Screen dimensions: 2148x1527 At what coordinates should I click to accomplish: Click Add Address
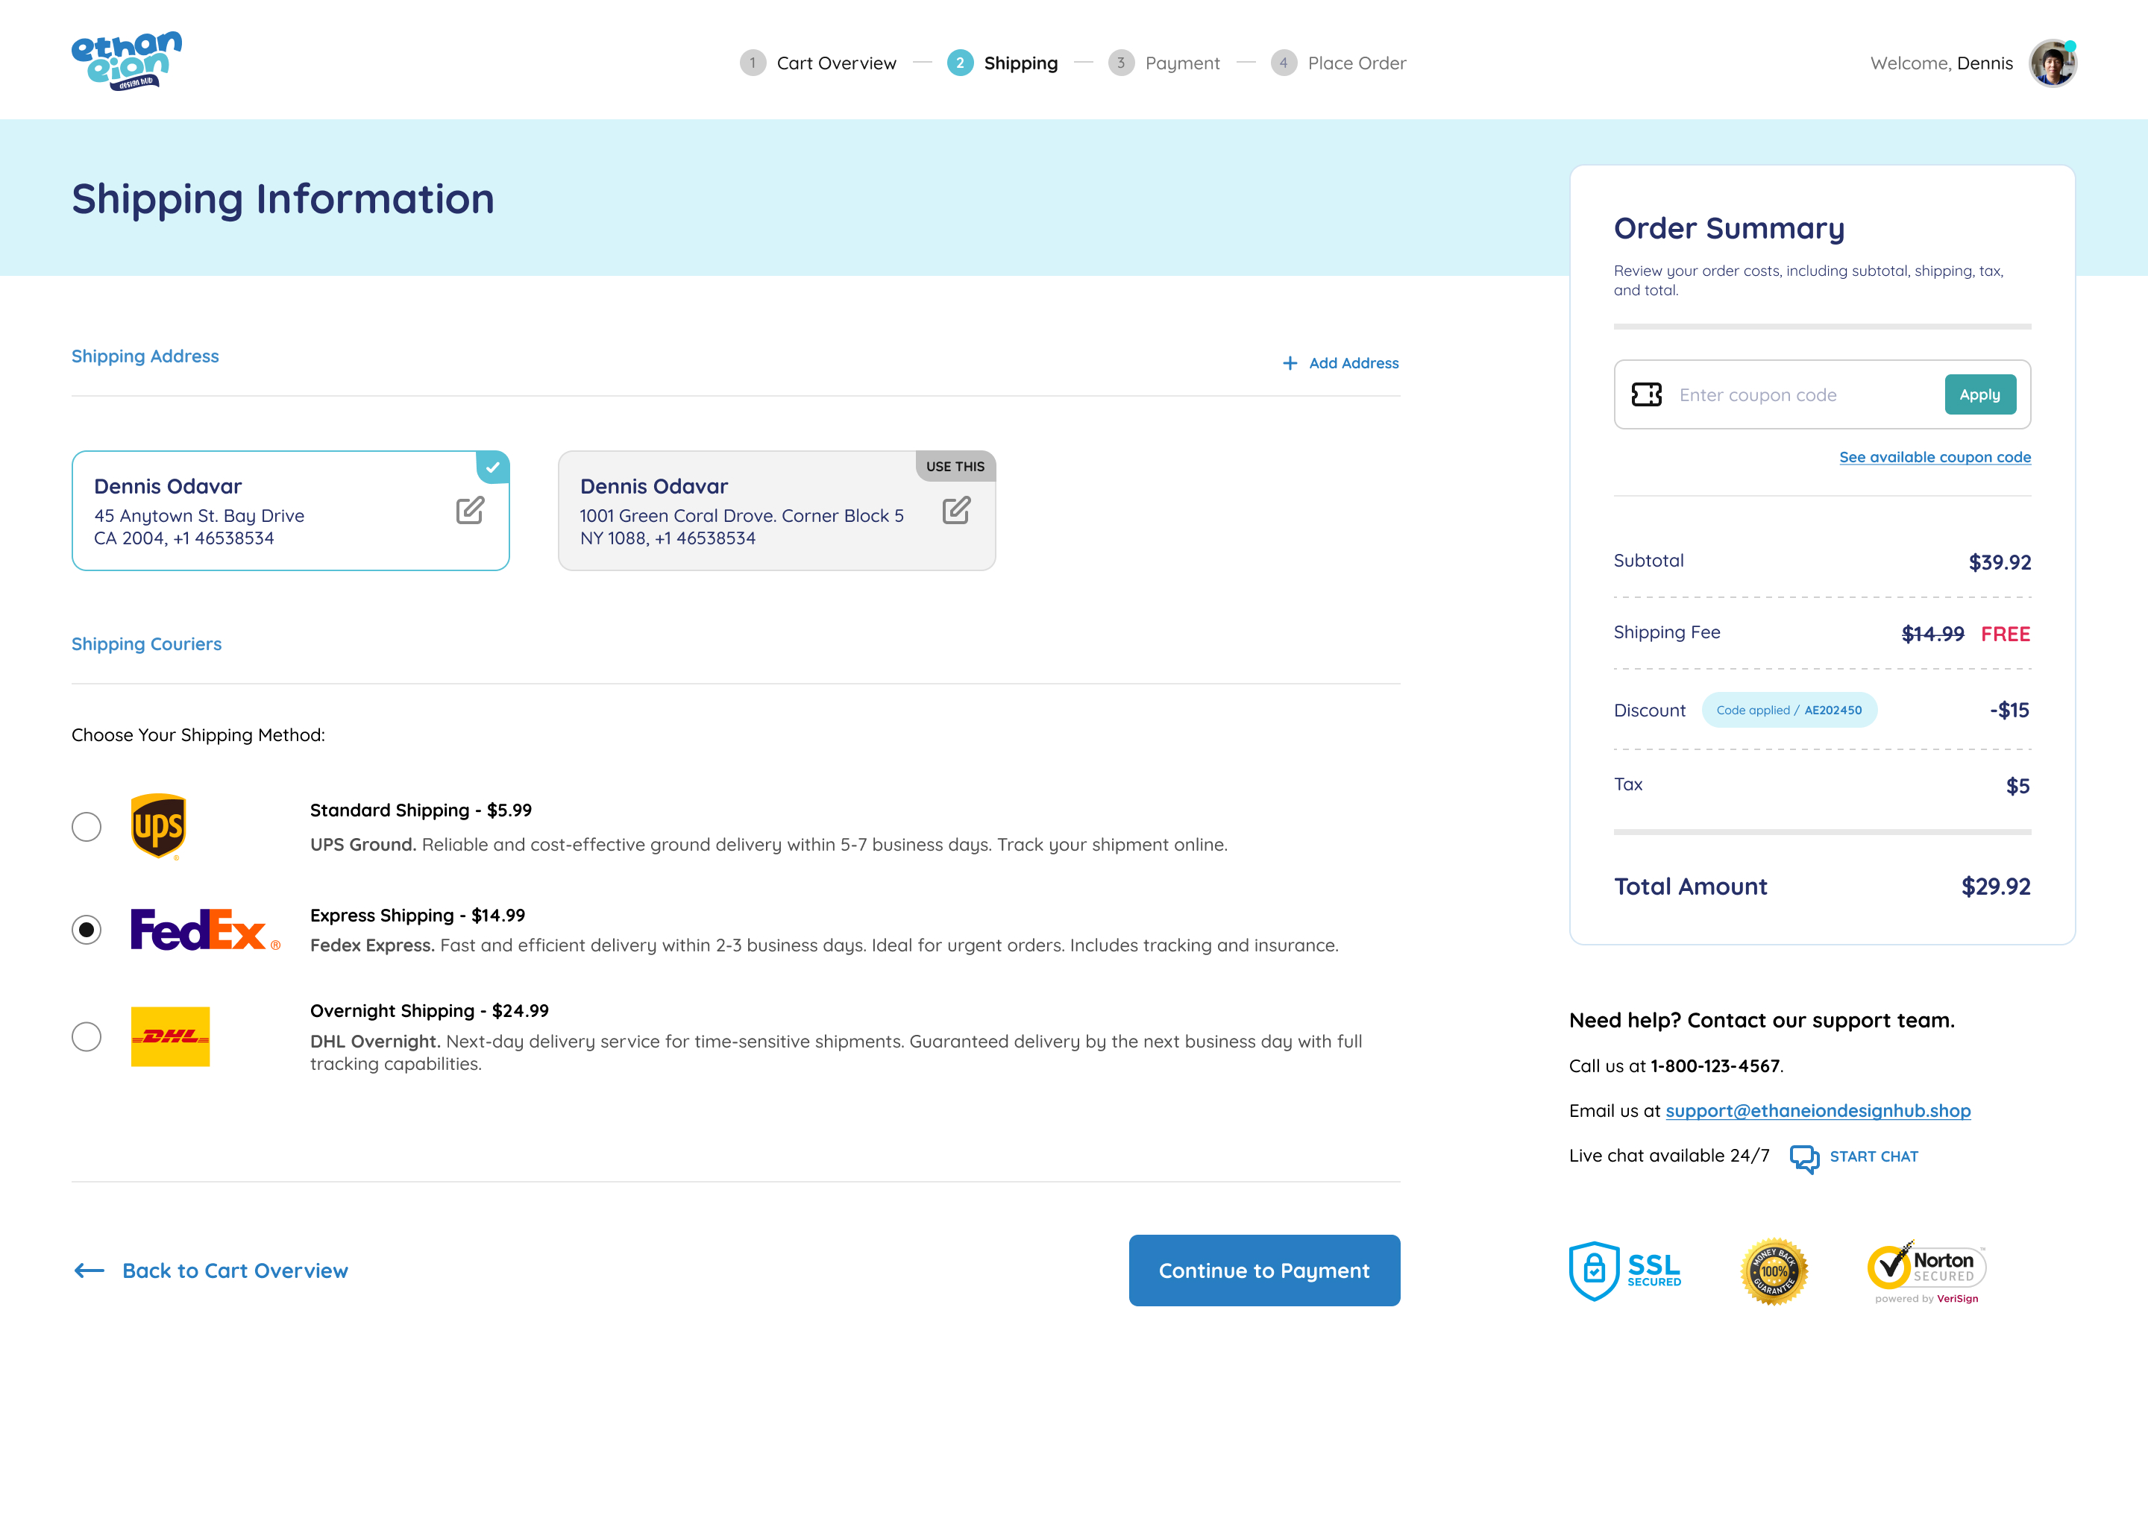[1340, 362]
